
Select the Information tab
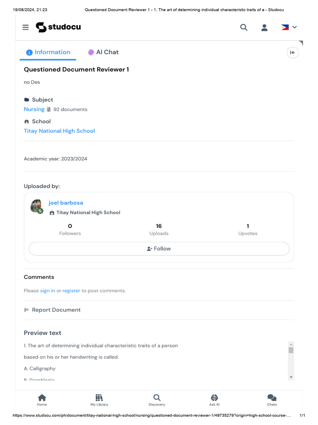[x=48, y=52]
